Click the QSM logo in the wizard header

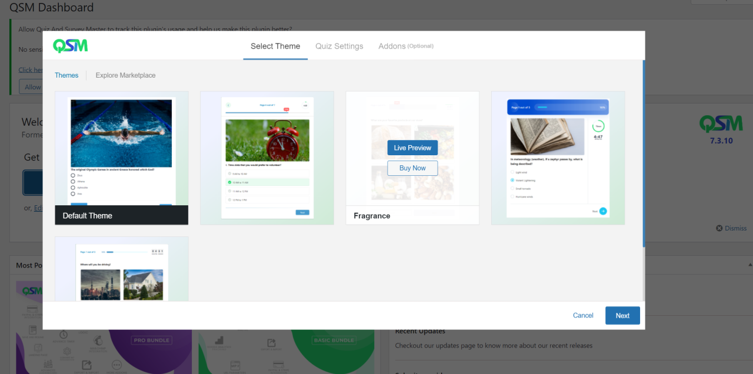point(69,45)
